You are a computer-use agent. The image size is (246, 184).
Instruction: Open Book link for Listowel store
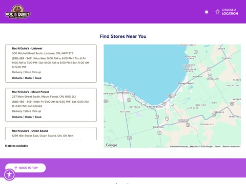[x=38, y=78]
